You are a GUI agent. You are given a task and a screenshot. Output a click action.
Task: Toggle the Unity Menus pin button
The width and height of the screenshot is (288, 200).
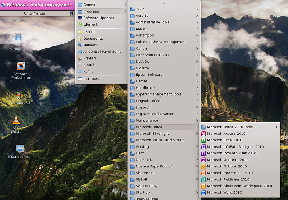(72, 13)
